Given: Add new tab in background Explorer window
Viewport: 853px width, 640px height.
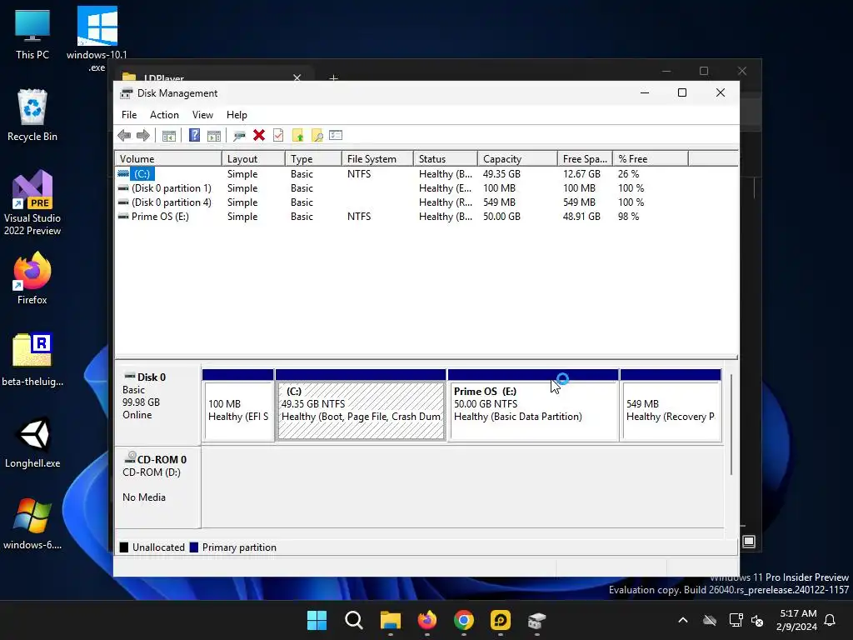Looking at the screenshot, I should point(333,77).
